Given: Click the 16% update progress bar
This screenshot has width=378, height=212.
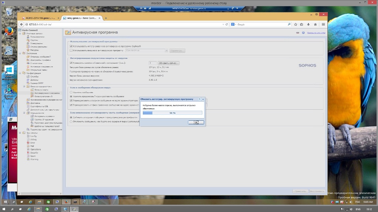Looking at the screenshot, I should 172,113.
